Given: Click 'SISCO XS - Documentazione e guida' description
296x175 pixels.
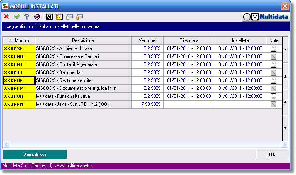Looking at the screenshot, I should 76,88.
